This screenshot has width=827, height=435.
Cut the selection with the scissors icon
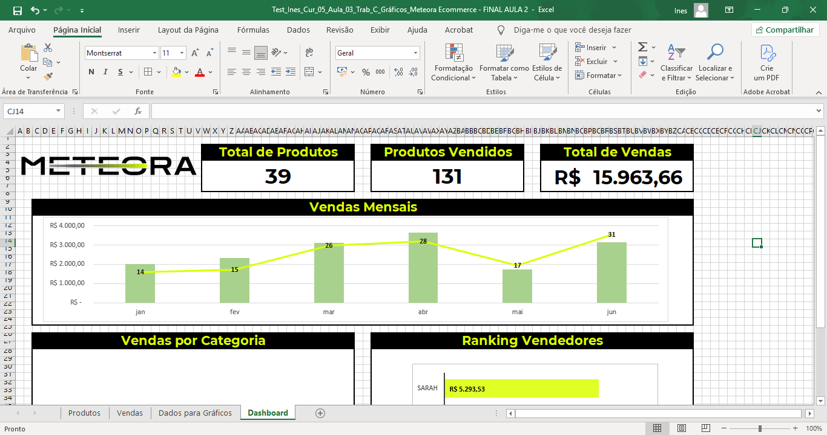click(x=48, y=48)
